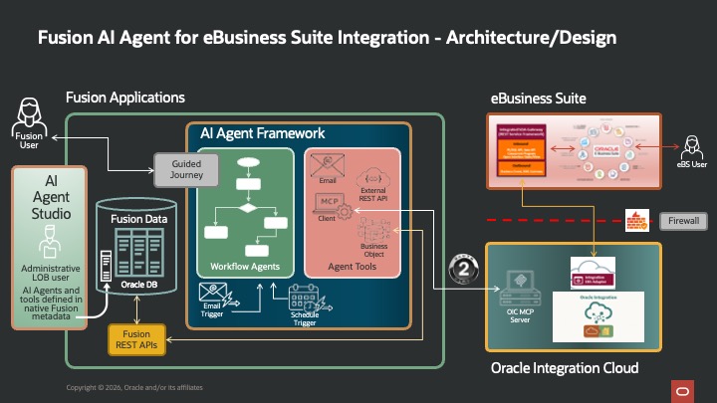Click the eBS User person icon
This screenshot has width=717, height=403.
tap(692, 147)
